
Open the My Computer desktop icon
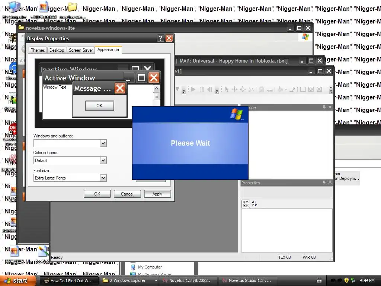(x=14, y=10)
